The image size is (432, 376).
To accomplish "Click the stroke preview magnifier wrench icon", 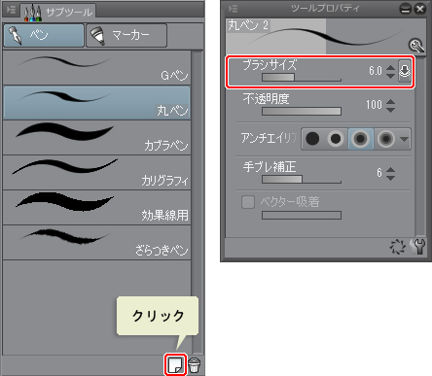I will (416, 46).
